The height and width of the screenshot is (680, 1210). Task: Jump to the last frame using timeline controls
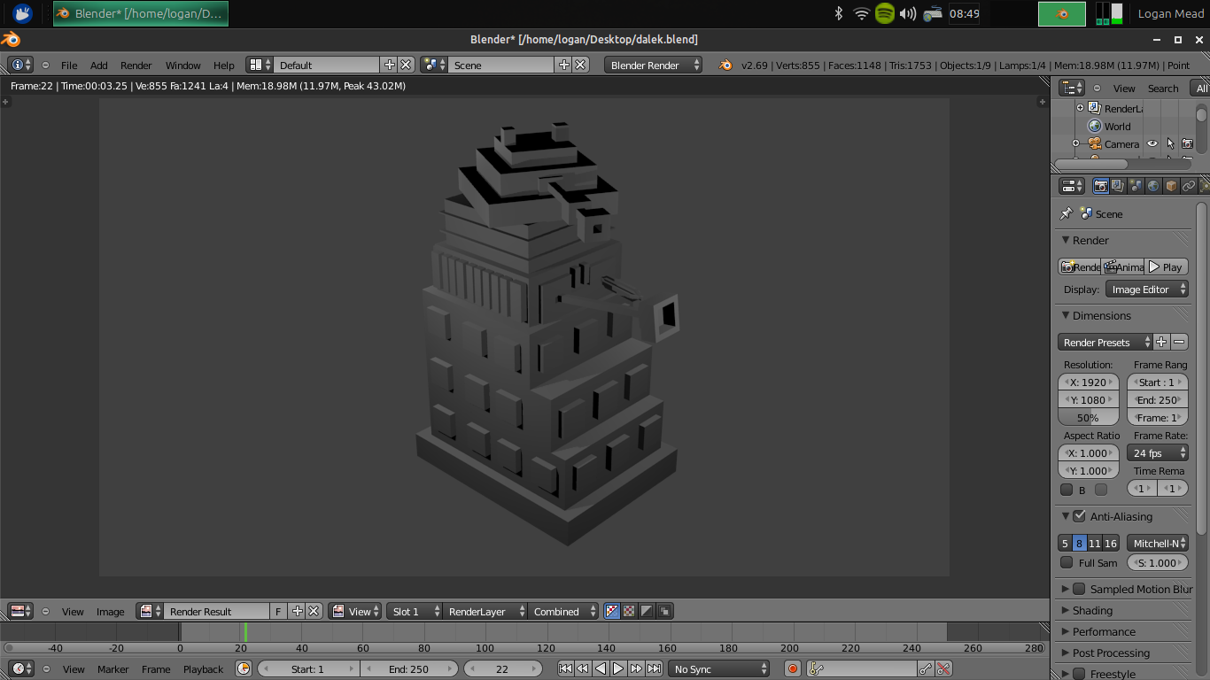(x=655, y=668)
